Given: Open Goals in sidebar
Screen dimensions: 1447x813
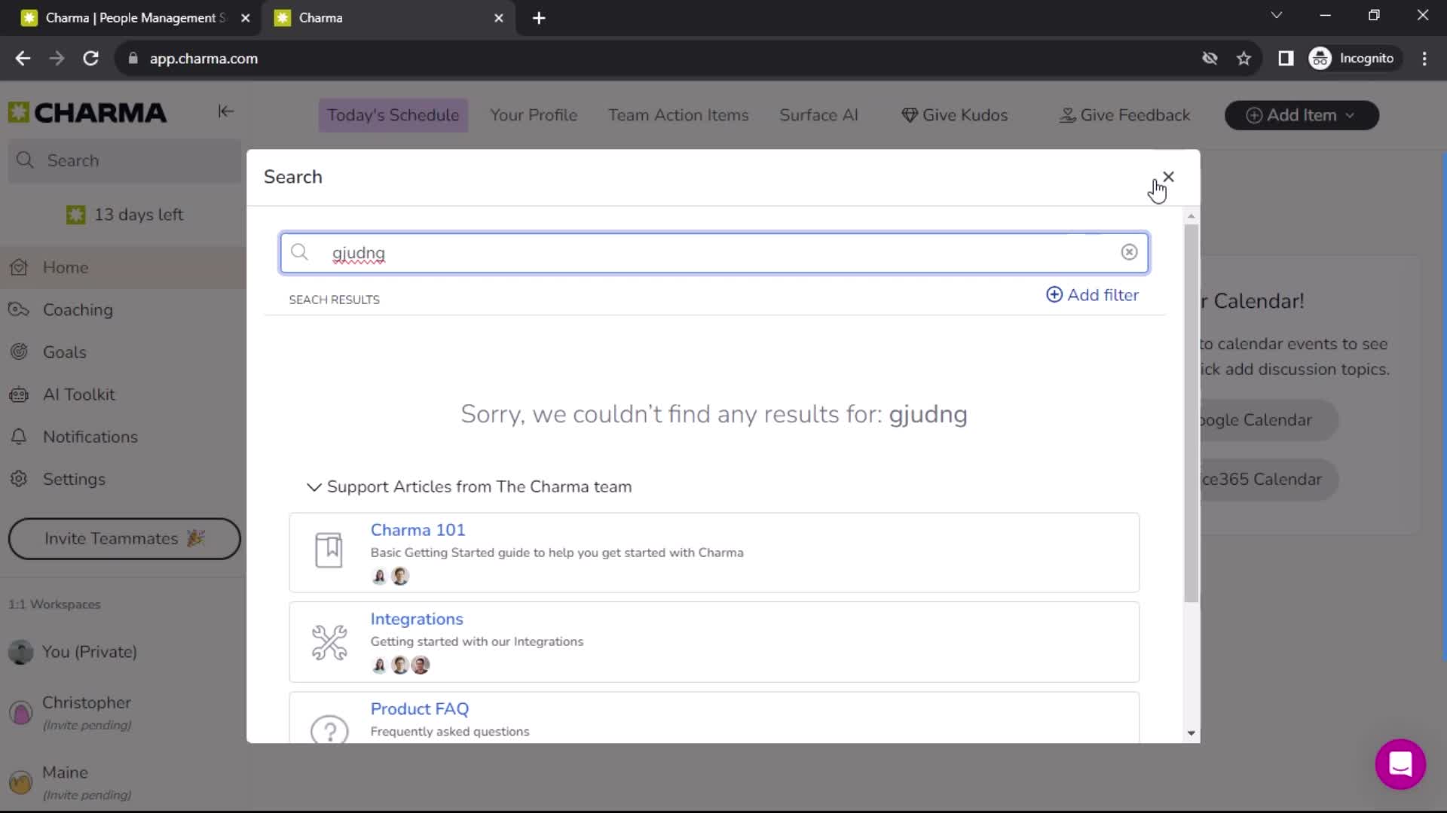Looking at the screenshot, I should [123, 352].
